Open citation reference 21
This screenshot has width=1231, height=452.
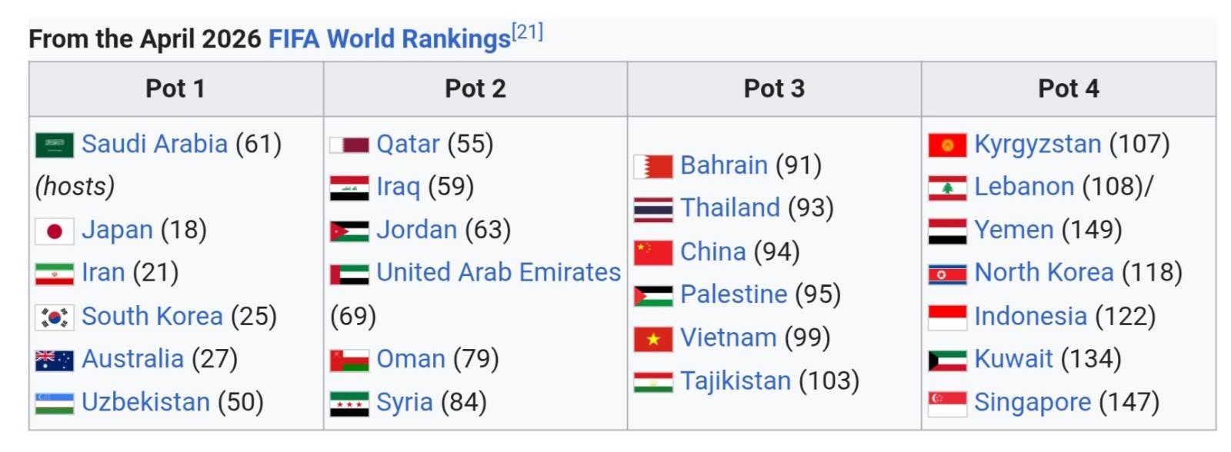(x=528, y=32)
